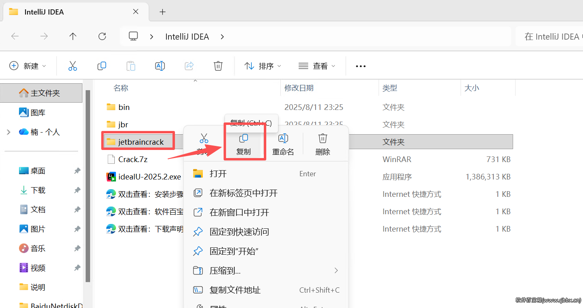Click the Cut scissors icon in the toolbar

tap(73, 66)
